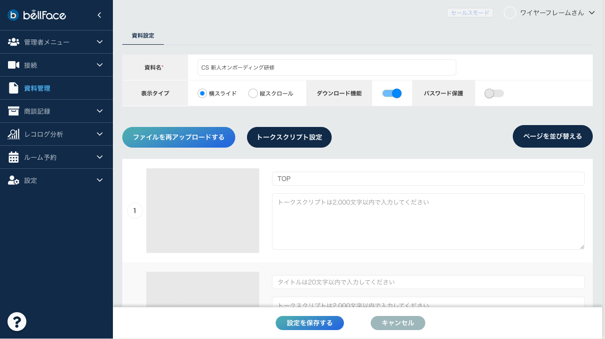Viewport: 605px width, 339px height.
Task: Disable the download function toggle
Action: [392, 93]
